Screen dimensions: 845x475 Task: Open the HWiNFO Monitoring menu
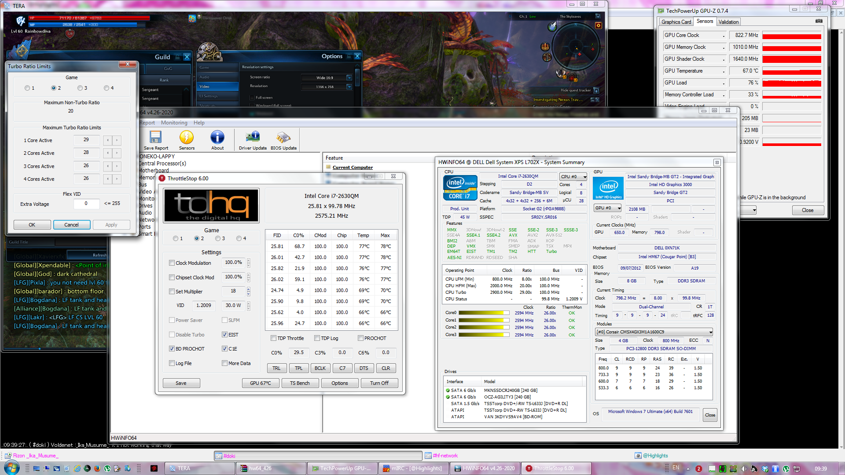point(174,123)
